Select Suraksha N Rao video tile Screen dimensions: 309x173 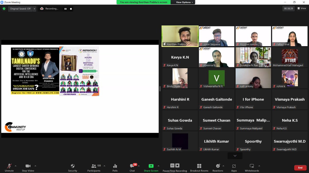253,57
